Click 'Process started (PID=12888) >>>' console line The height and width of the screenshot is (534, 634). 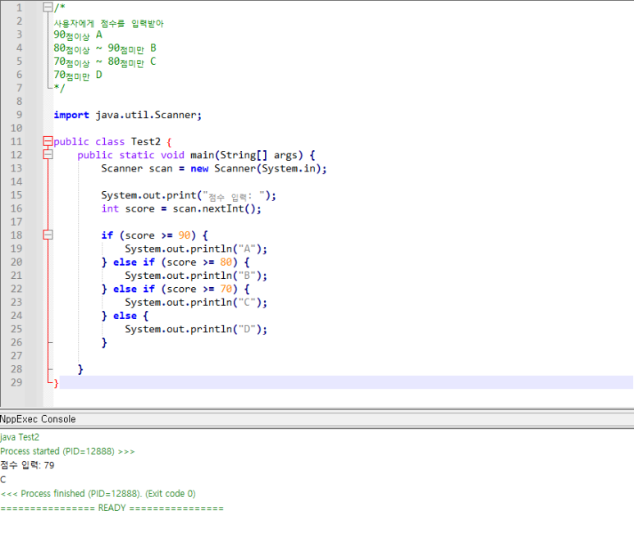(67, 451)
